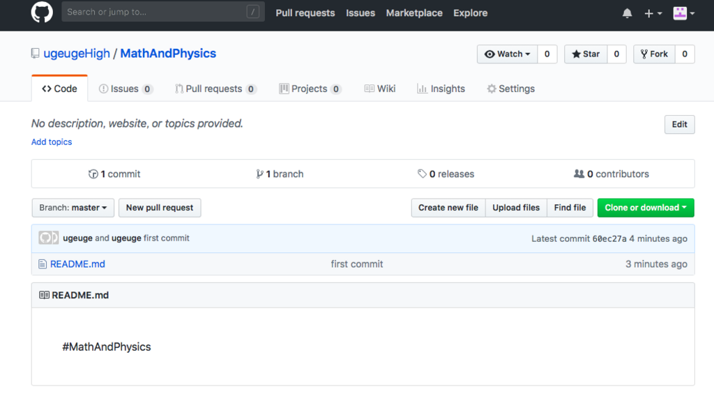Go to Marketplace in top navigation
This screenshot has height=396, width=714.
414,13
